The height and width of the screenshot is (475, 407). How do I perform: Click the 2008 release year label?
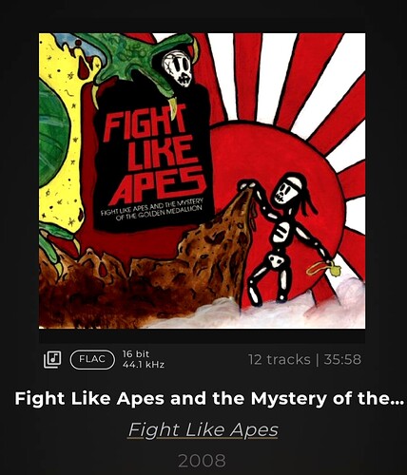[x=203, y=461]
